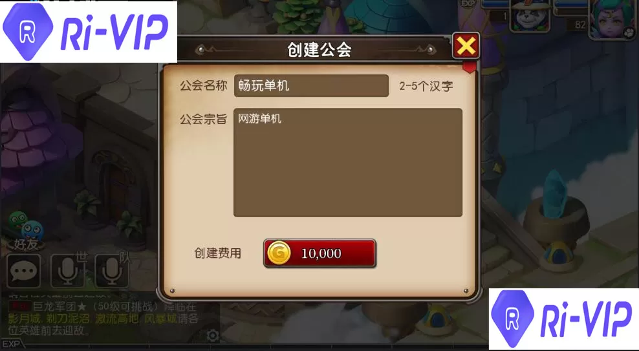This screenshot has width=639, height=351.
Task: Click the Ri-VIP logo at top left
Action: tap(89, 32)
